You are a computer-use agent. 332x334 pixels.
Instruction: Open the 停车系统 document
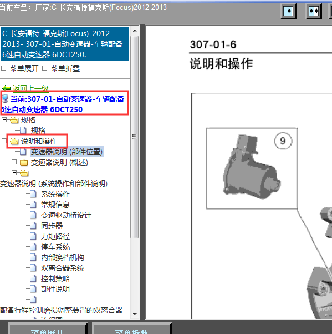tap(55, 247)
